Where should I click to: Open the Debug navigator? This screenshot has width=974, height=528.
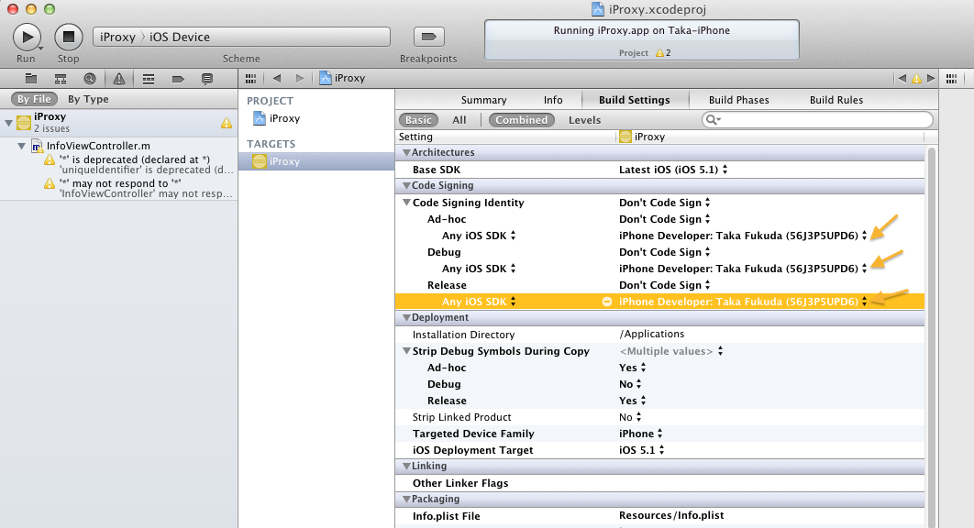149,78
